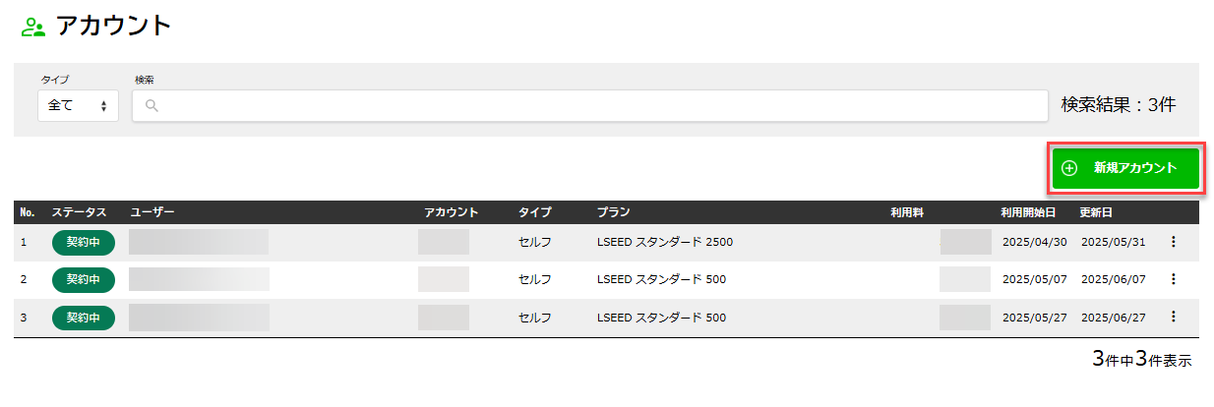This screenshot has width=1214, height=407.
Task: Open the three-dot menu for row 2
Action: pos(1173,279)
